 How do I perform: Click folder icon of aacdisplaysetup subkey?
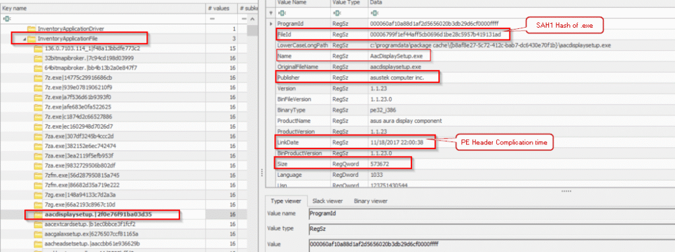(38, 214)
